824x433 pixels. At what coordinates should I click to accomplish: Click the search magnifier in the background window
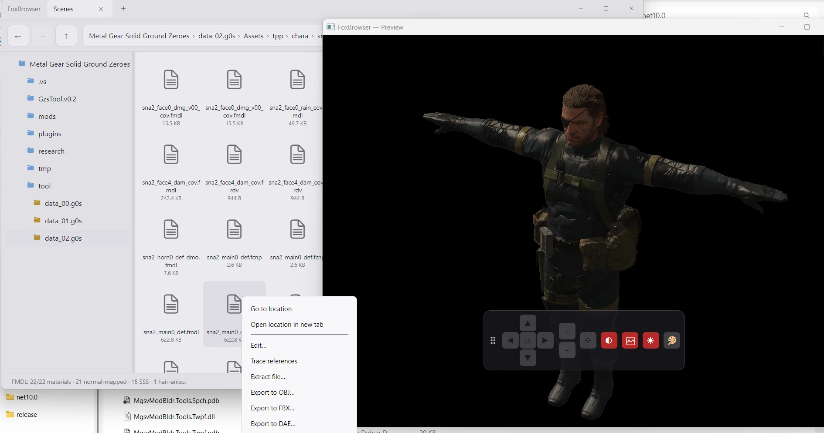[x=807, y=16]
